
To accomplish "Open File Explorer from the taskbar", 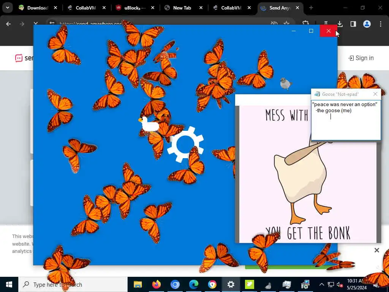I will tap(138, 284).
